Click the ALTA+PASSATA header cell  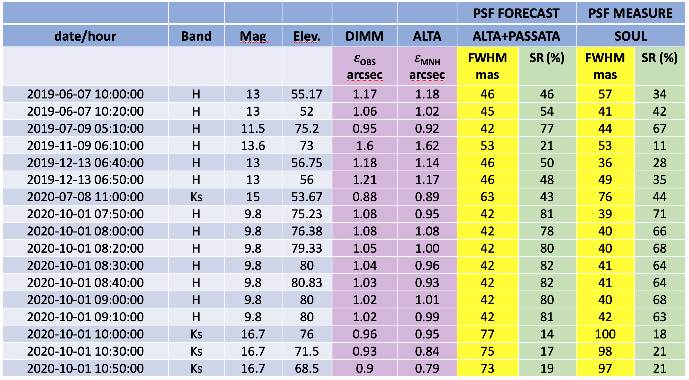click(516, 36)
